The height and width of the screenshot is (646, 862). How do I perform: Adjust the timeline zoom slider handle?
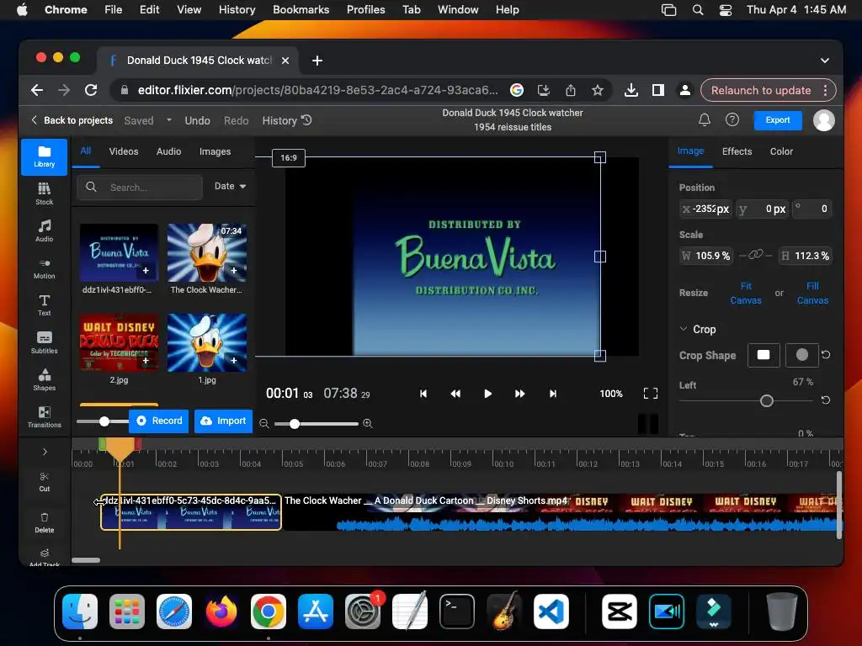[295, 424]
